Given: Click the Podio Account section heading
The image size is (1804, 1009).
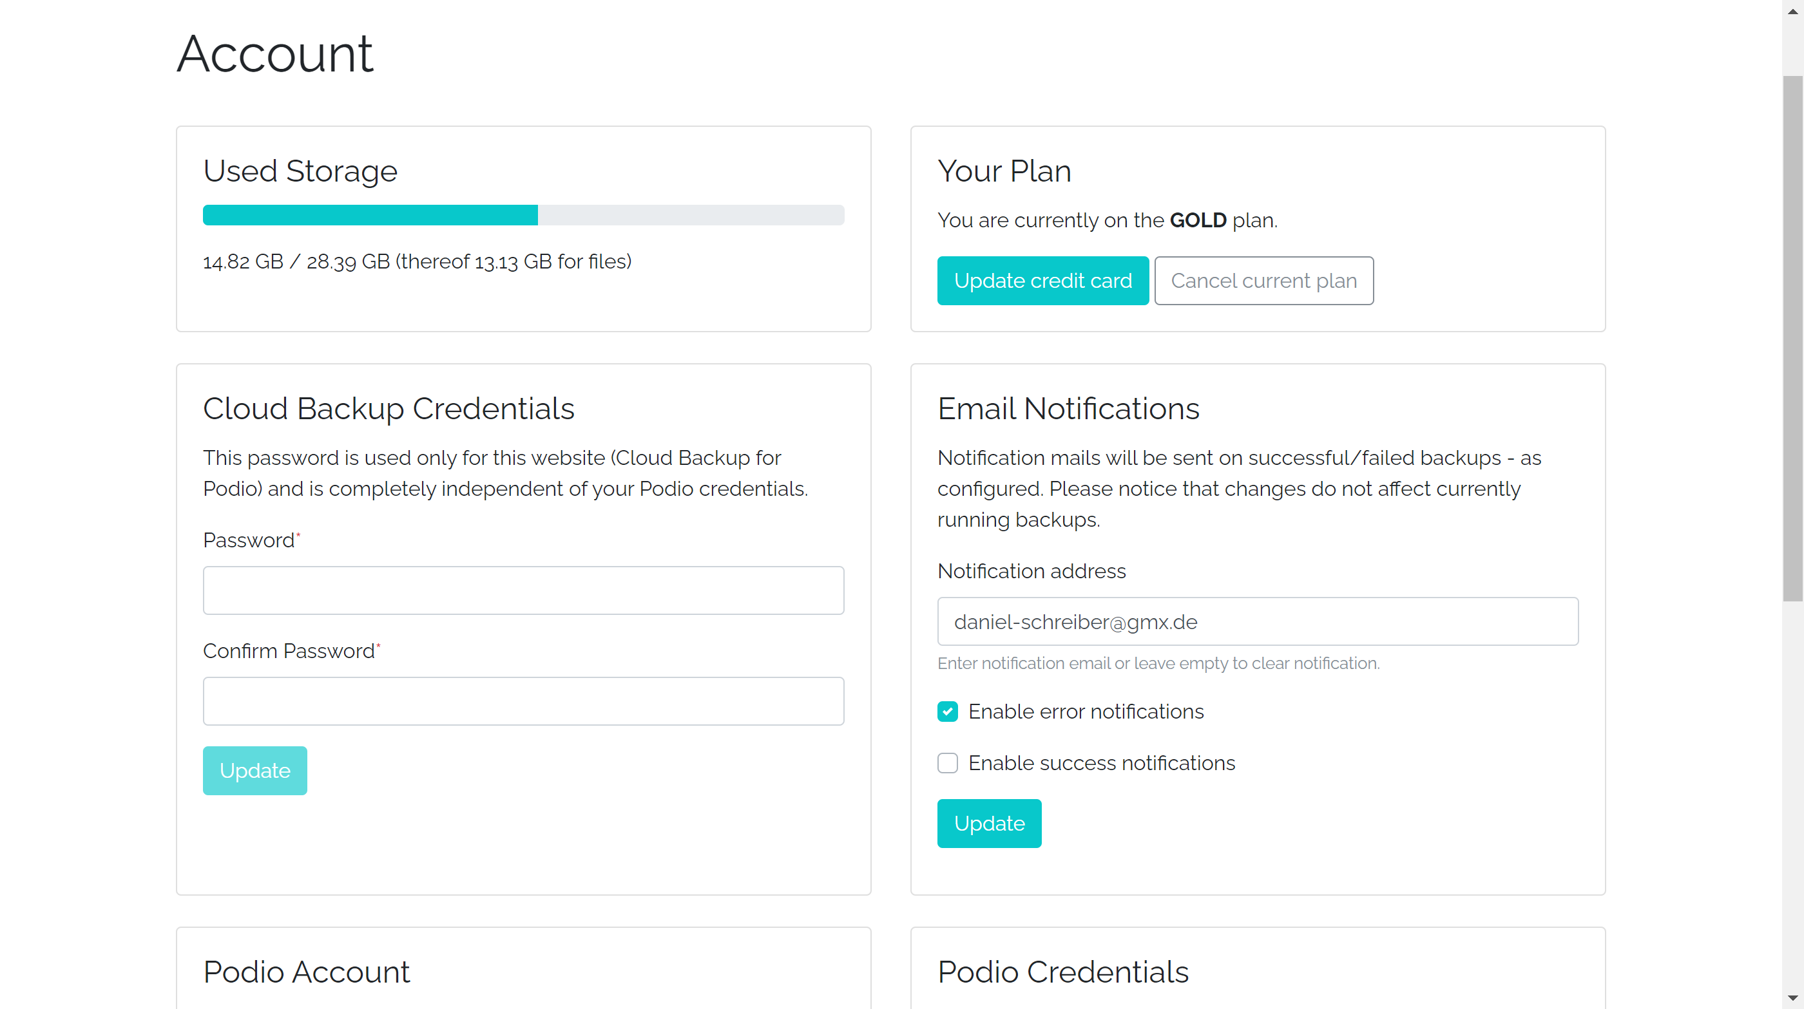Looking at the screenshot, I should pyautogui.click(x=306, y=972).
